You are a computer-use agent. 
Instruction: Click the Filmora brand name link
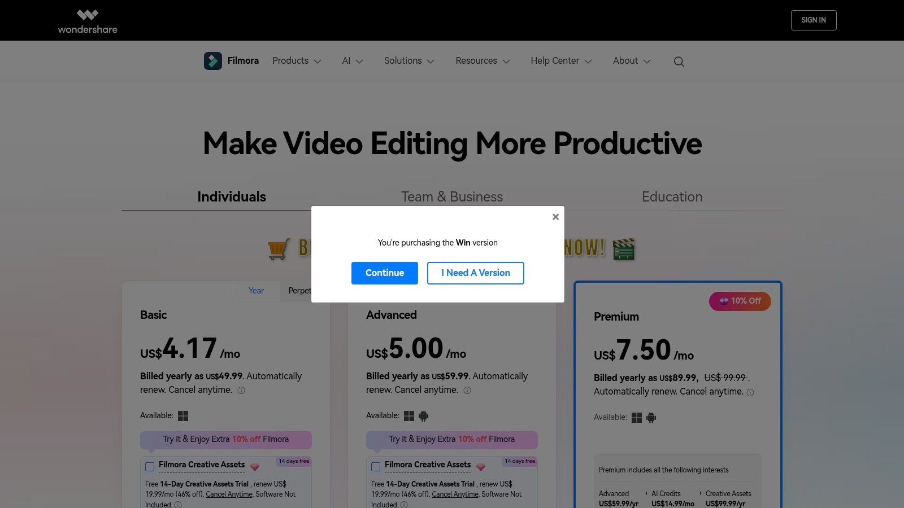(x=243, y=61)
